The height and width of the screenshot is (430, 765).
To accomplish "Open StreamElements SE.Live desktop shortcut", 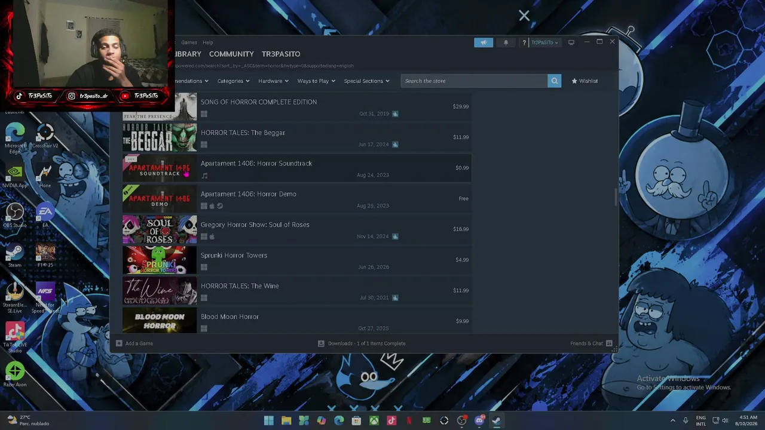I will tap(15, 298).
